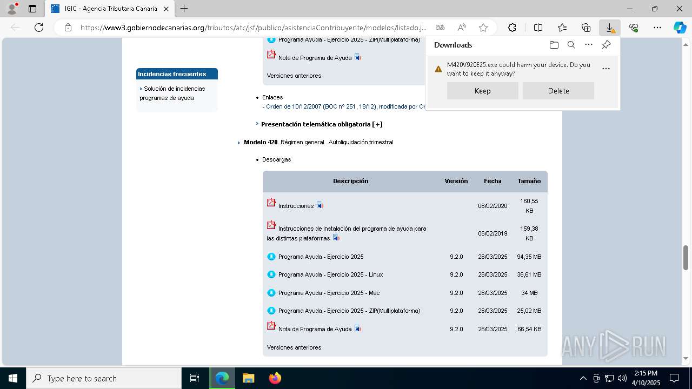Pin the Downloads panel
This screenshot has width=692, height=389.
(606, 45)
